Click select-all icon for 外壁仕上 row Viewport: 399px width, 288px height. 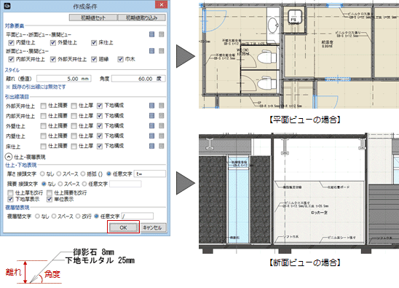(151, 125)
